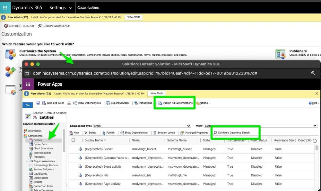The height and width of the screenshot is (191, 321).
Task: Select Option Sets in the tree
Action: click(38, 144)
